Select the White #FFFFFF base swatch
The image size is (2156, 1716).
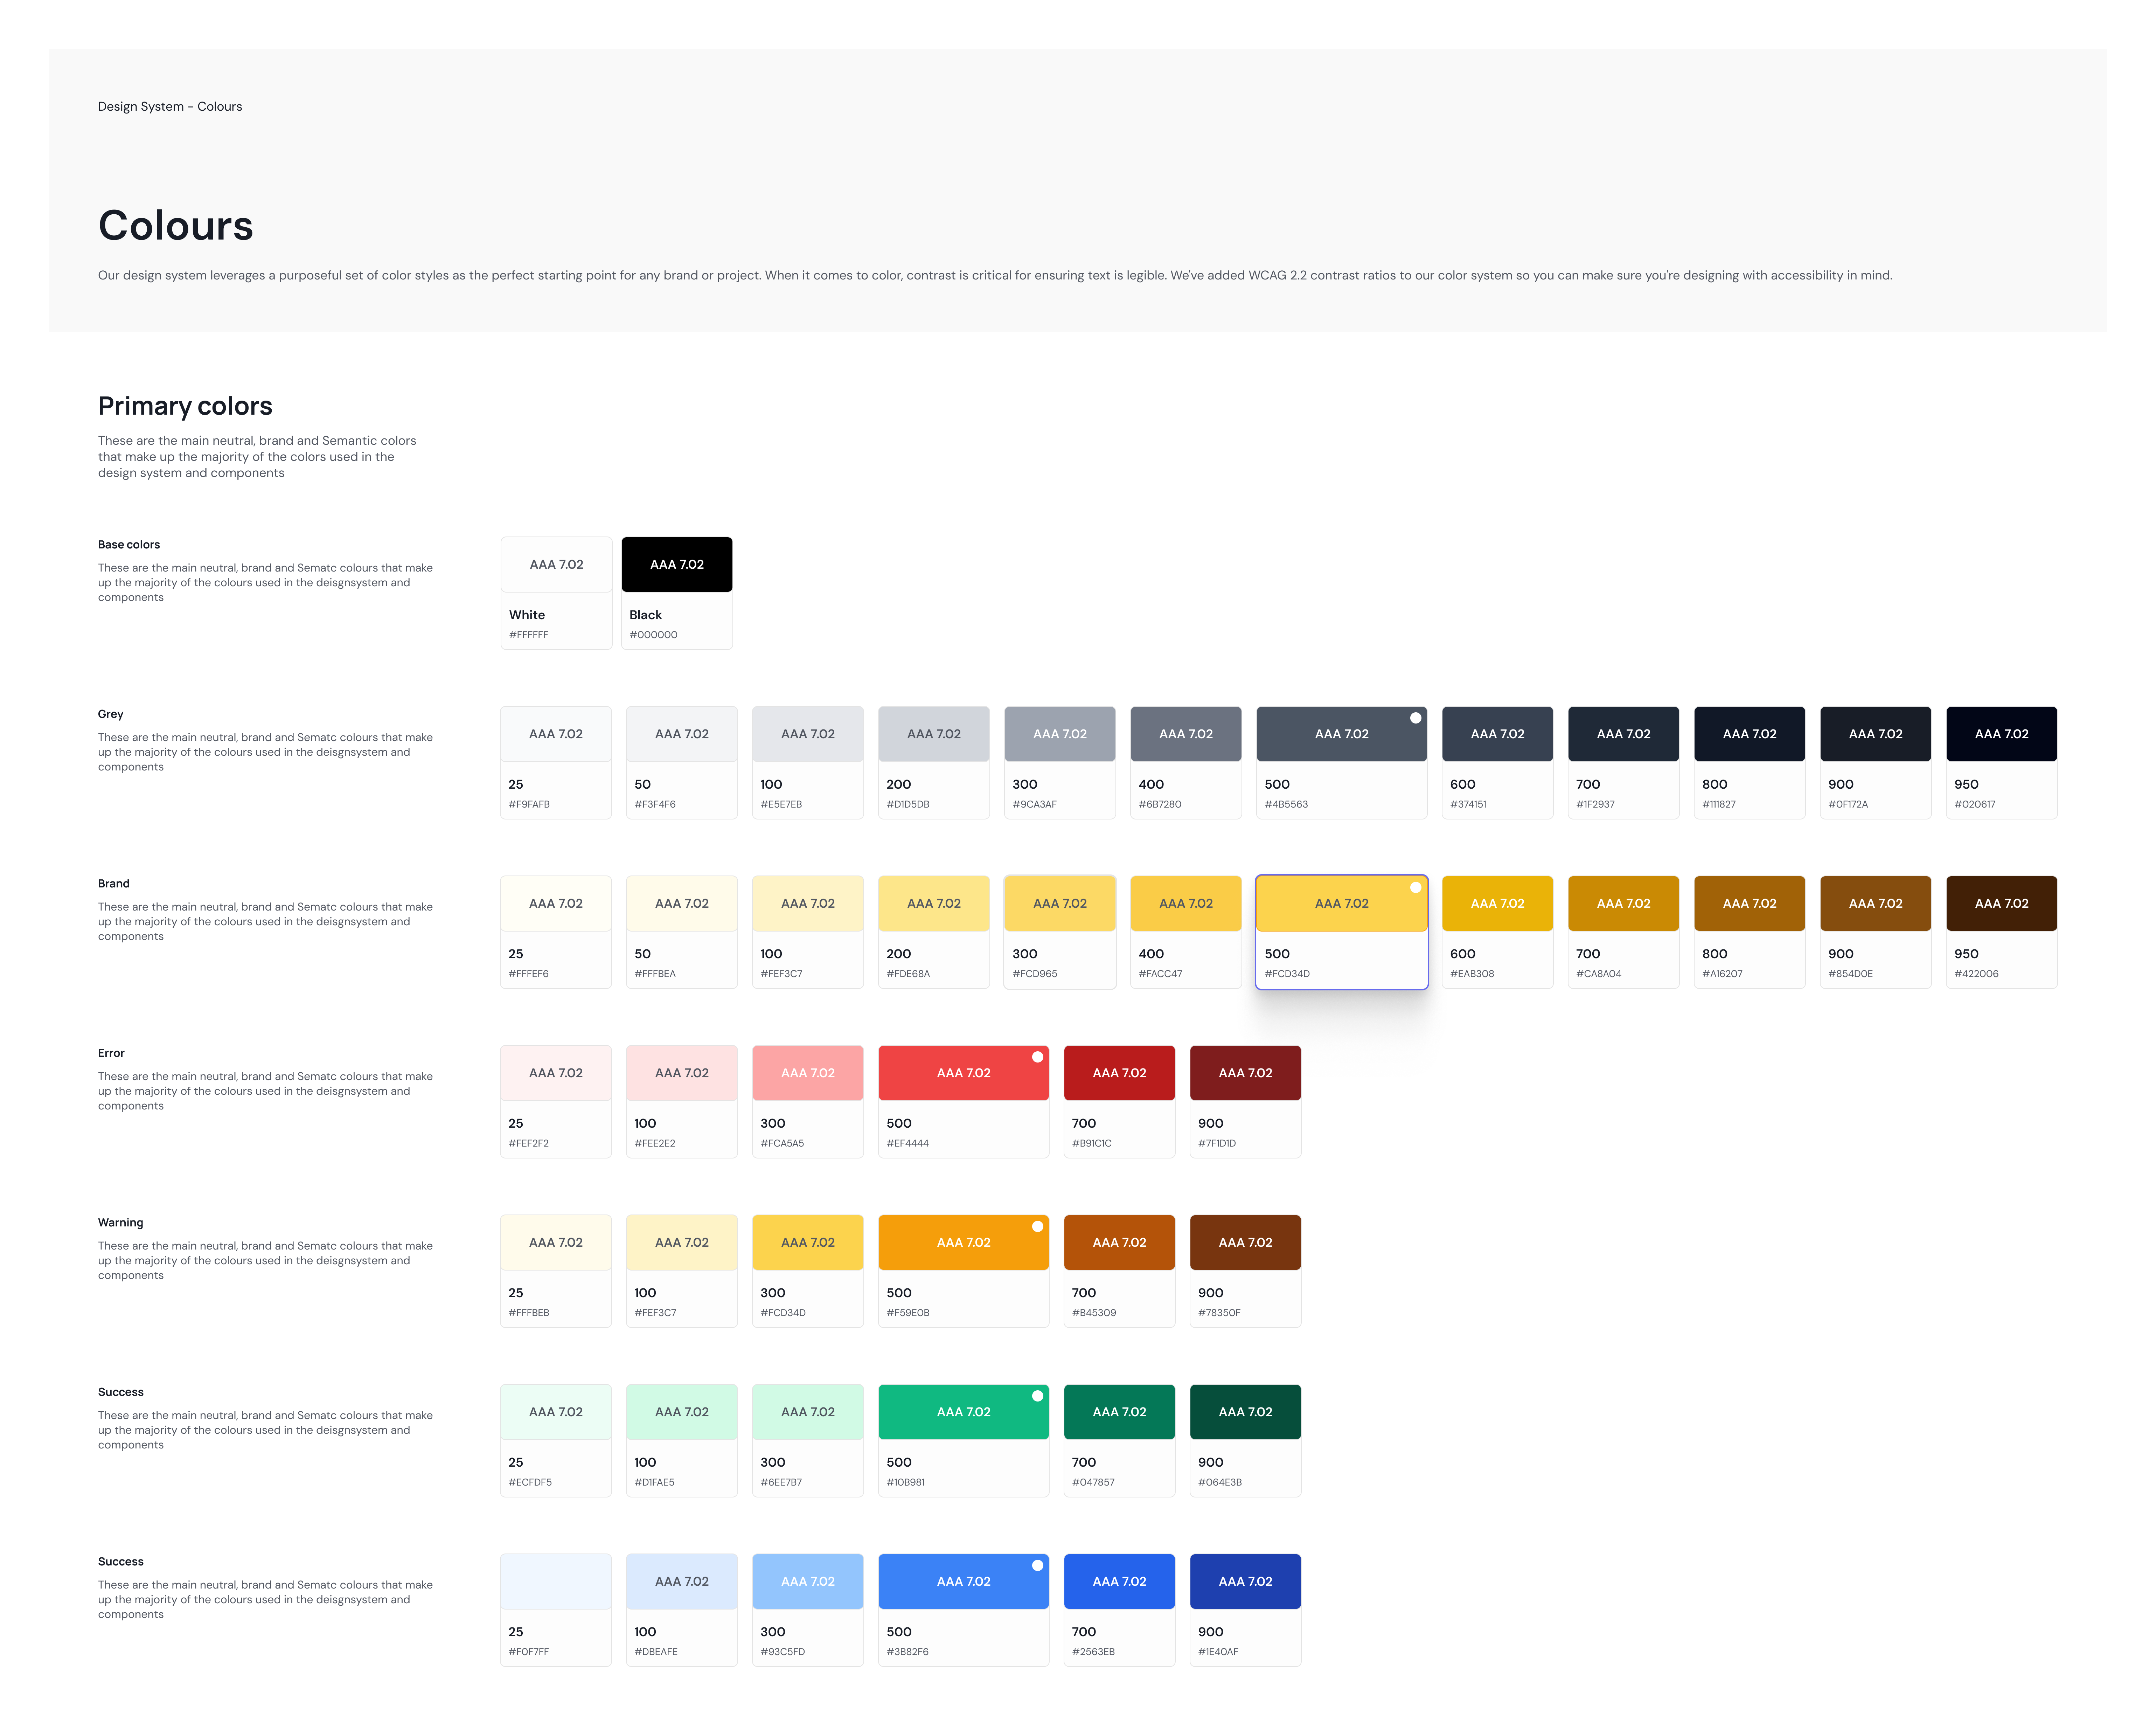pyautogui.click(x=556, y=593)
